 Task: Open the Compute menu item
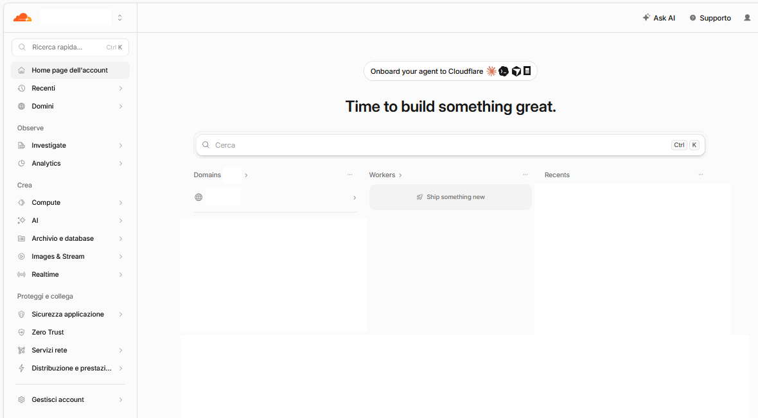tap(70, 202)
